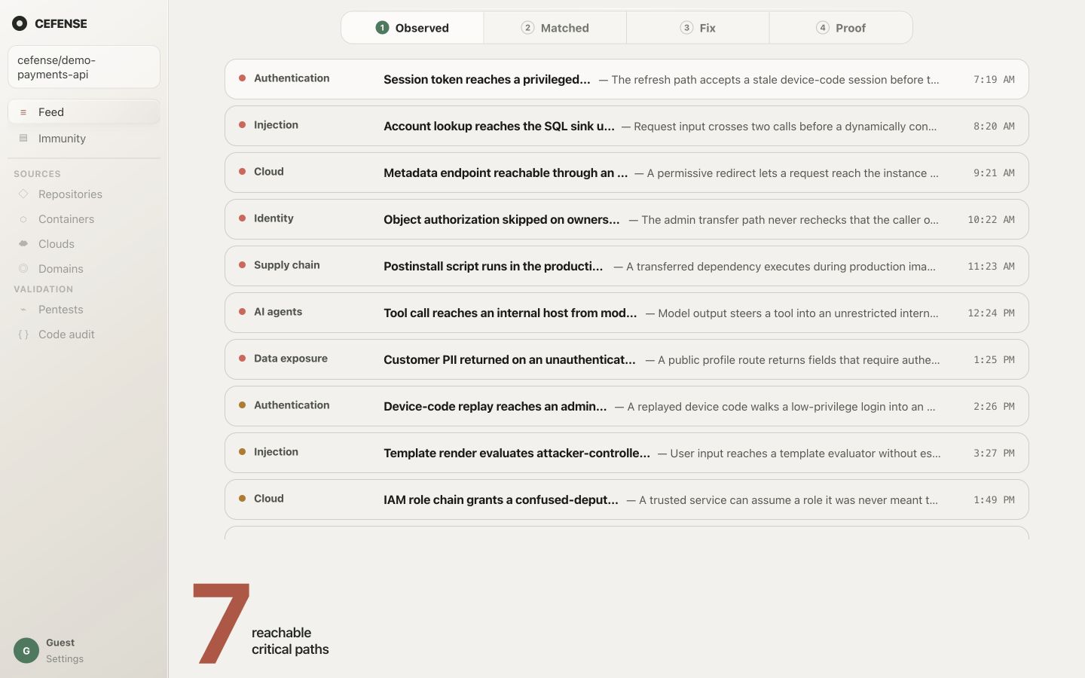This screenshot has width=1085, height=678.
Task: Click the Clouds cloud icon
Action: (23, 244)
